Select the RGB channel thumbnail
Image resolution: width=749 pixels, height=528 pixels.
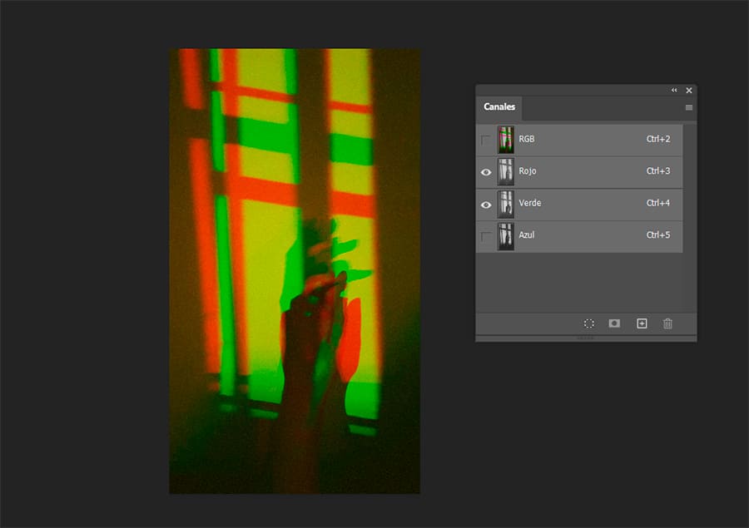[506, 140]
